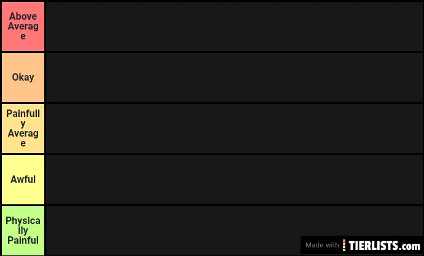The height and width of the screenshot is (256, 424).
Task: Click the divider between Painfully Average and Awful rows
Action: pos(234,154)
